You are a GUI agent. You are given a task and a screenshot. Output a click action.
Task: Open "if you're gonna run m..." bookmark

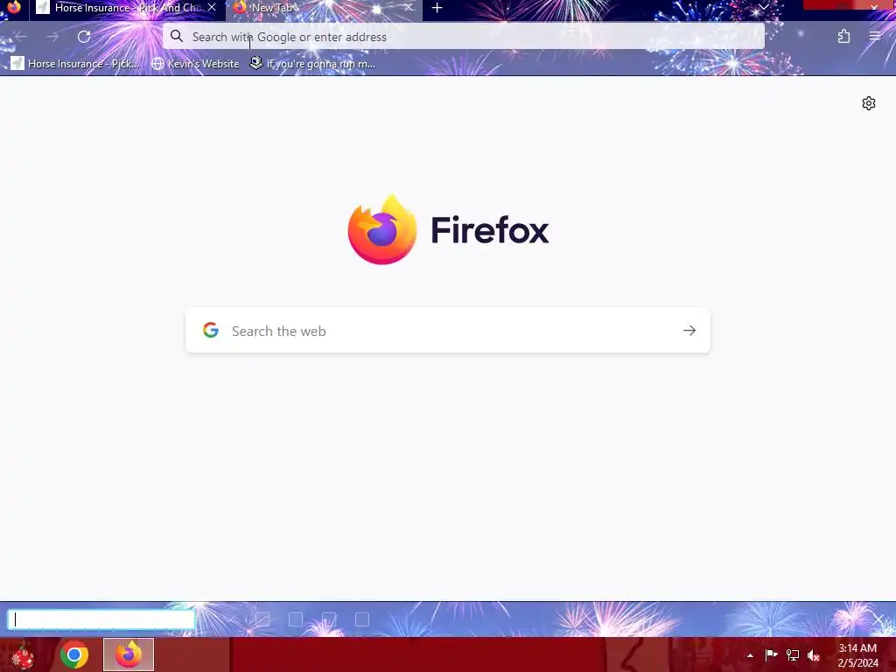point(312,63)
